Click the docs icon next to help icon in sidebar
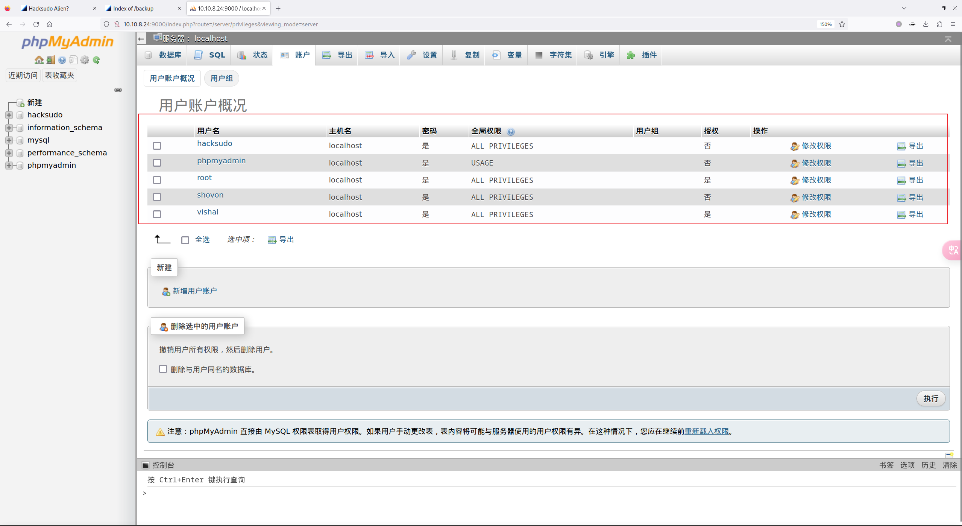 73,60
